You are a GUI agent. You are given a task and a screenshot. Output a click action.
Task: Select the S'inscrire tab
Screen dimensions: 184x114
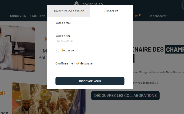click(x=111, y=11)
